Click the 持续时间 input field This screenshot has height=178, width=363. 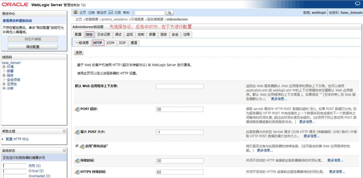pyautogui.click(x=180, y=161)
